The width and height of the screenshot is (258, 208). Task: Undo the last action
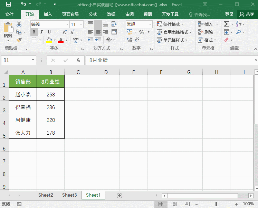[x=23, y=4]
